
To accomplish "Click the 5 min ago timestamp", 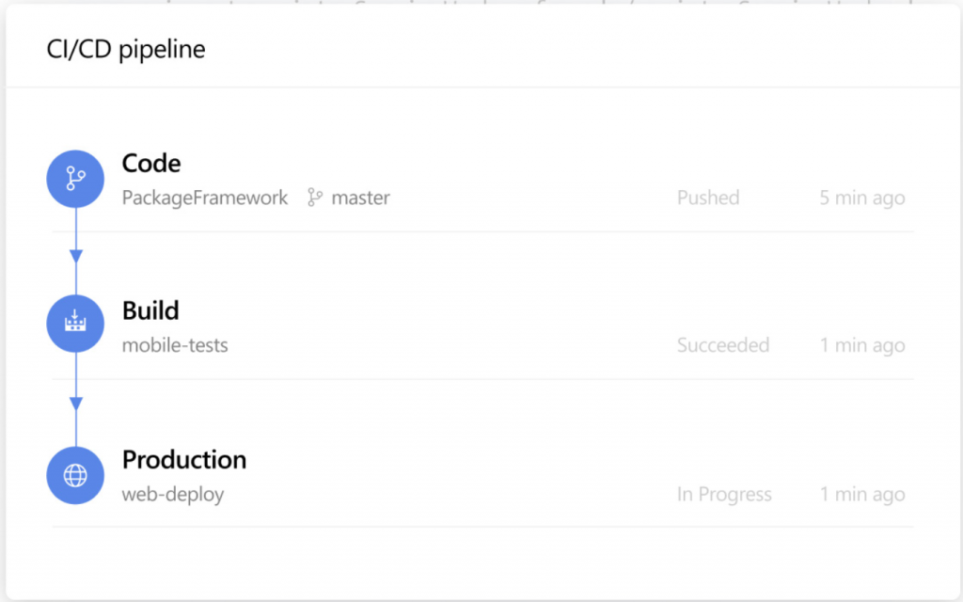I will pos(862,198).
